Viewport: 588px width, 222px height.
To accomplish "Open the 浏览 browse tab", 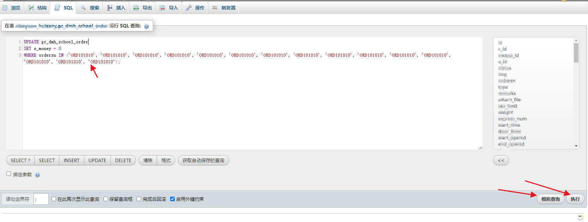I will pos(12,8).
